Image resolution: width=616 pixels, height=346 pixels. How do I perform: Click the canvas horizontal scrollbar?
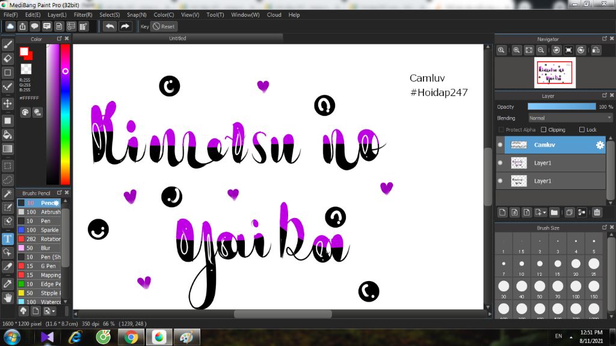pos(283,314)
